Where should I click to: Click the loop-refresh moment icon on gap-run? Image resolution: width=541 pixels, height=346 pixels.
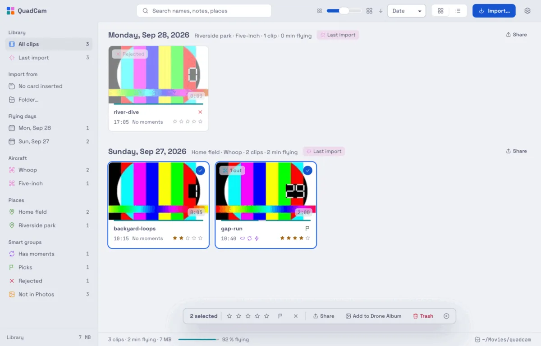(249, 238)
